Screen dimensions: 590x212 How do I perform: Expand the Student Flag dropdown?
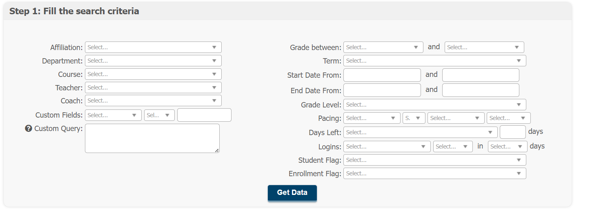434,160
